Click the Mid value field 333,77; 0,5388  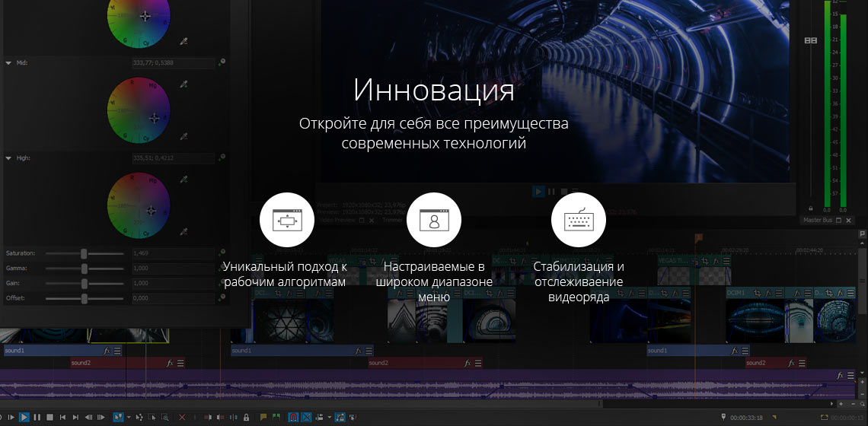pyautogui.click(x=173, y=63)
